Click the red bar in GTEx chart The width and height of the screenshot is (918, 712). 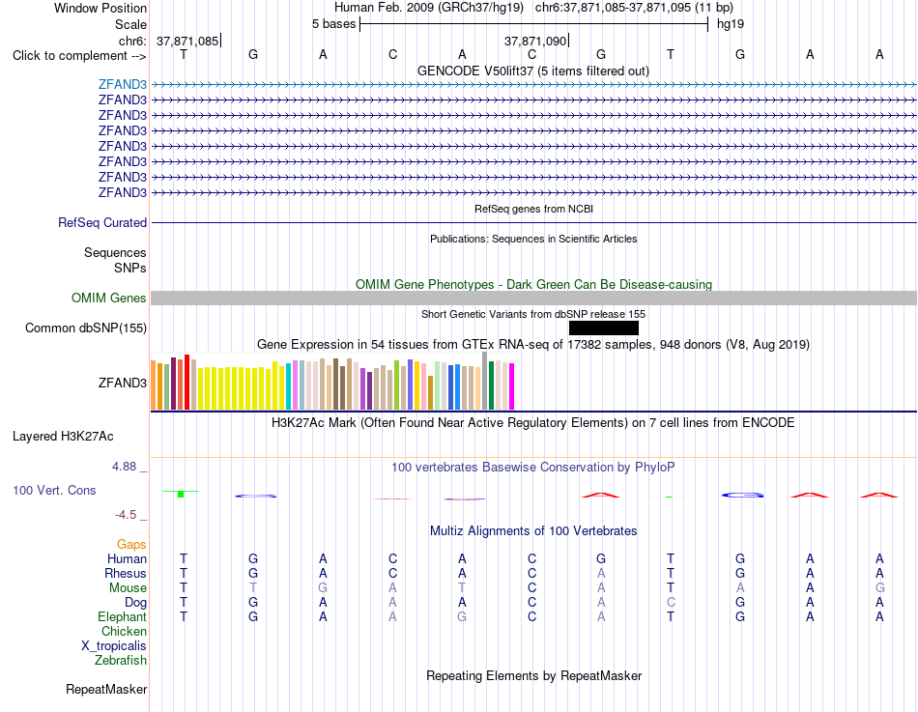click(x=186, y=382)
